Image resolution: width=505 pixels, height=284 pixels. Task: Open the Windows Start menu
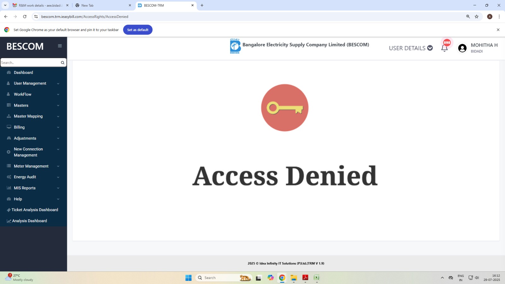pos(188,278)
